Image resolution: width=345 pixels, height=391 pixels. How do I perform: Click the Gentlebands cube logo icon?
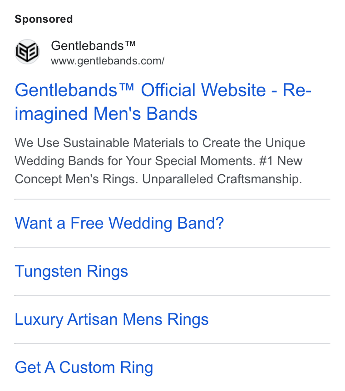[27, 52]
